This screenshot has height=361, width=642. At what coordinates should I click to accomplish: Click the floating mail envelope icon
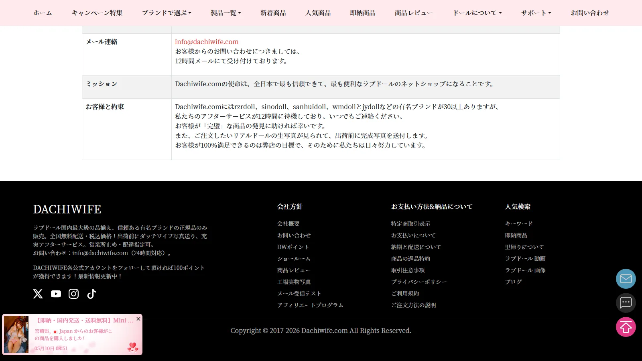[626, 279]
